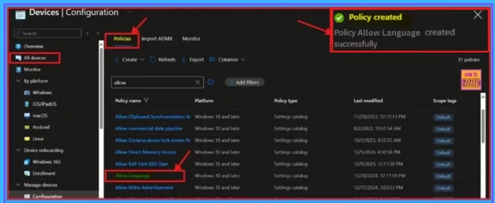Select the Android platform icon
Image resolution: width=495 pixels, height=203 pixels.
tap(27, 127)
